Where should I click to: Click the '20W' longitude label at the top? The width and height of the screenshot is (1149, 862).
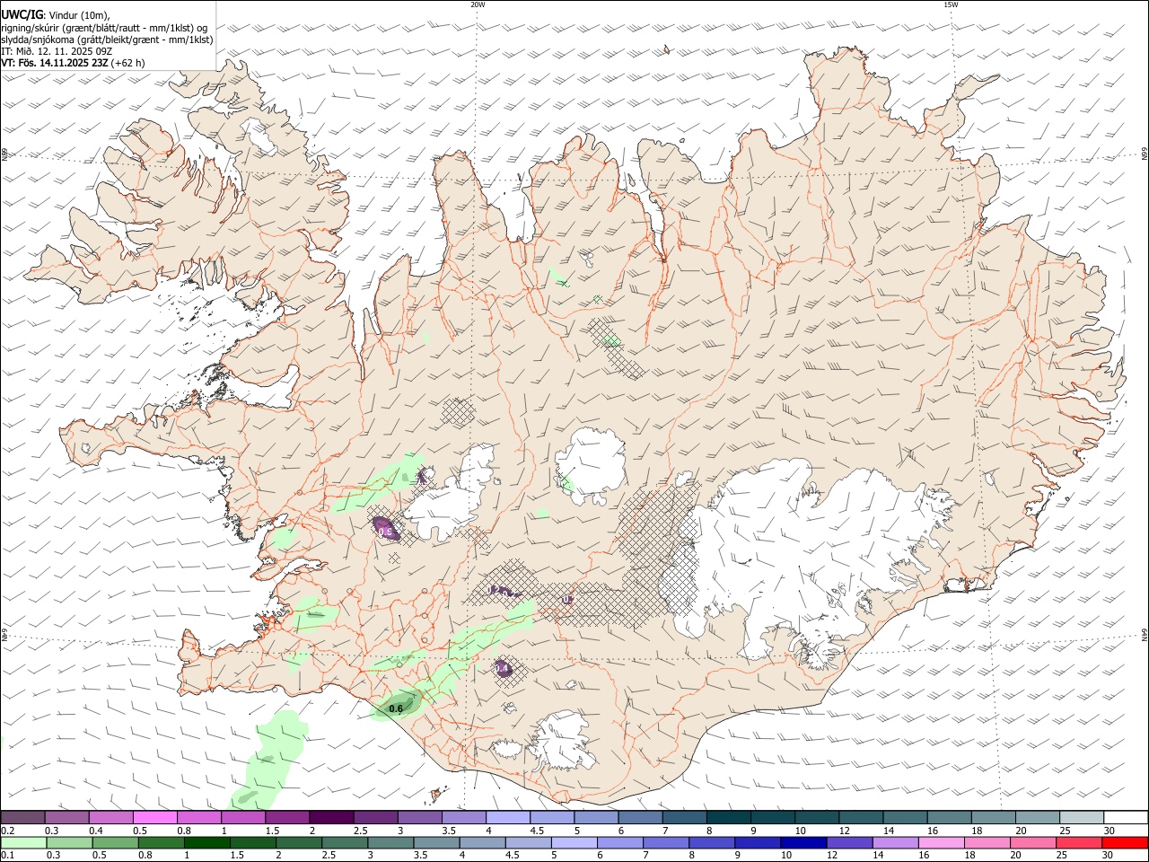[x=478, y=4]
